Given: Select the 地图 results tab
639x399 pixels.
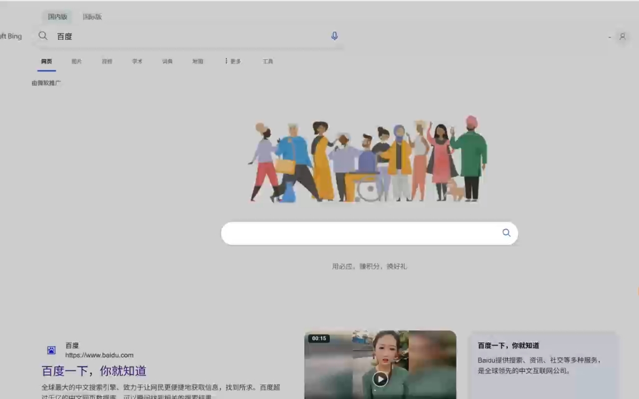Looking at the screenshot, I should click(x=197, y=62).
